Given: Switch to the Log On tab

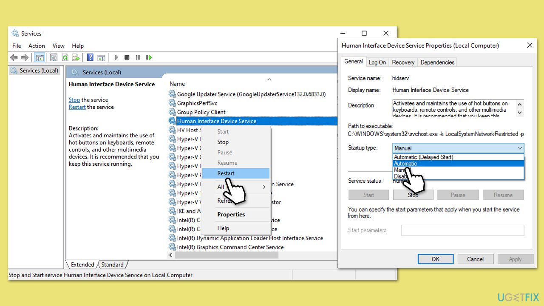Looking at the screenshot, I should pyautogui.click(x=377, y=62).
